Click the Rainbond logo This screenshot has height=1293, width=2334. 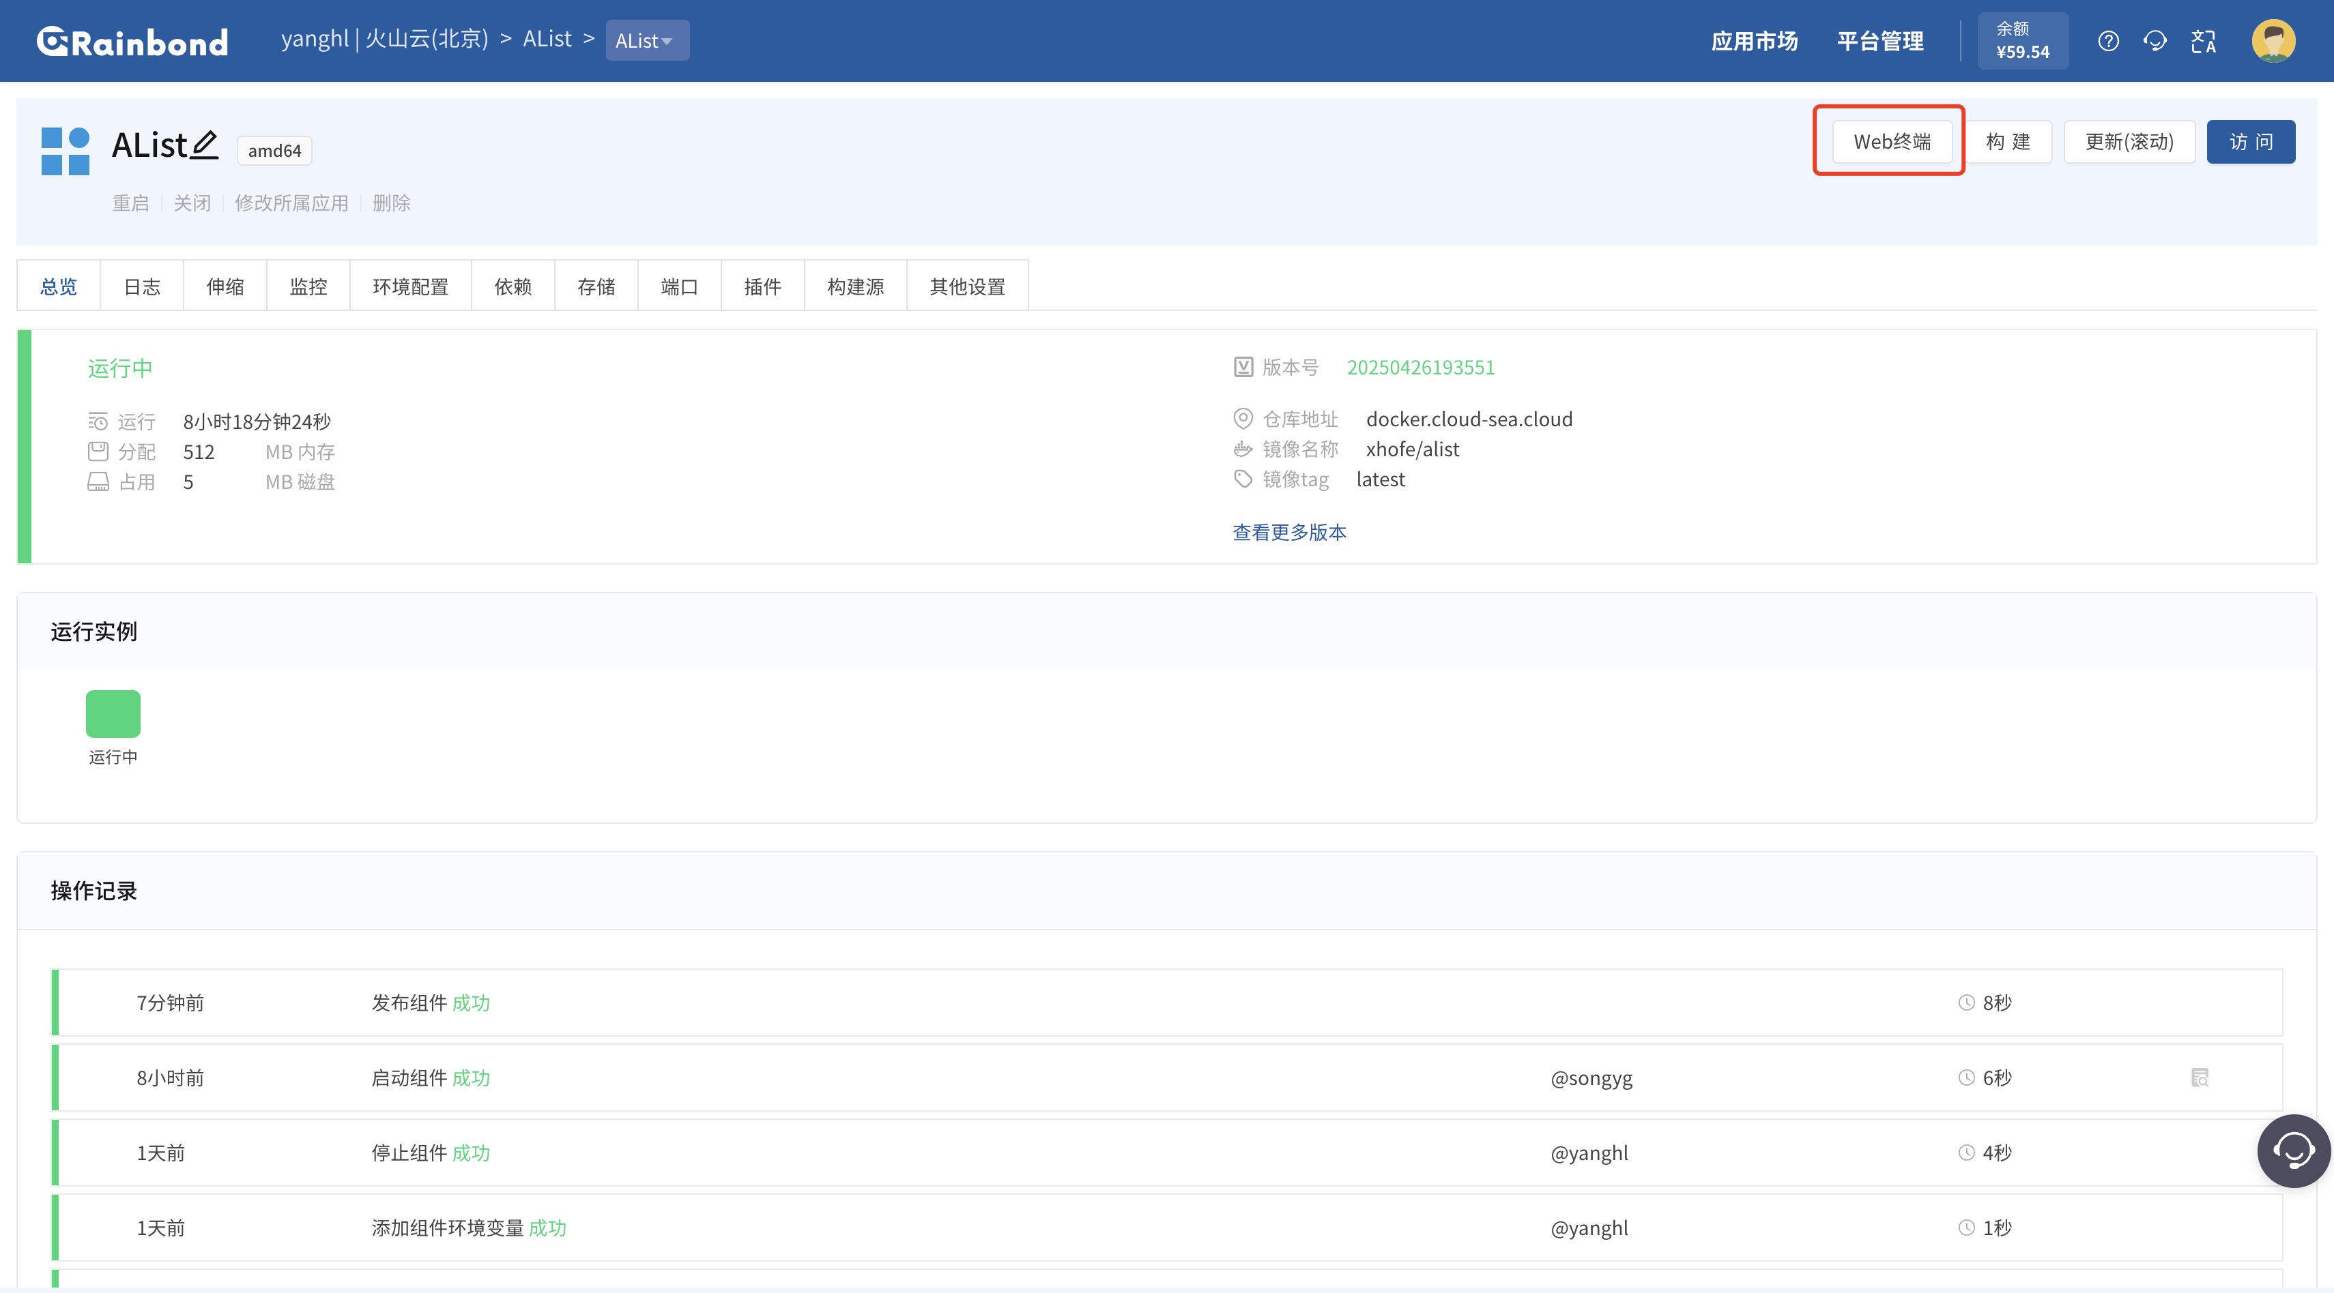click(x=132, y=41)
